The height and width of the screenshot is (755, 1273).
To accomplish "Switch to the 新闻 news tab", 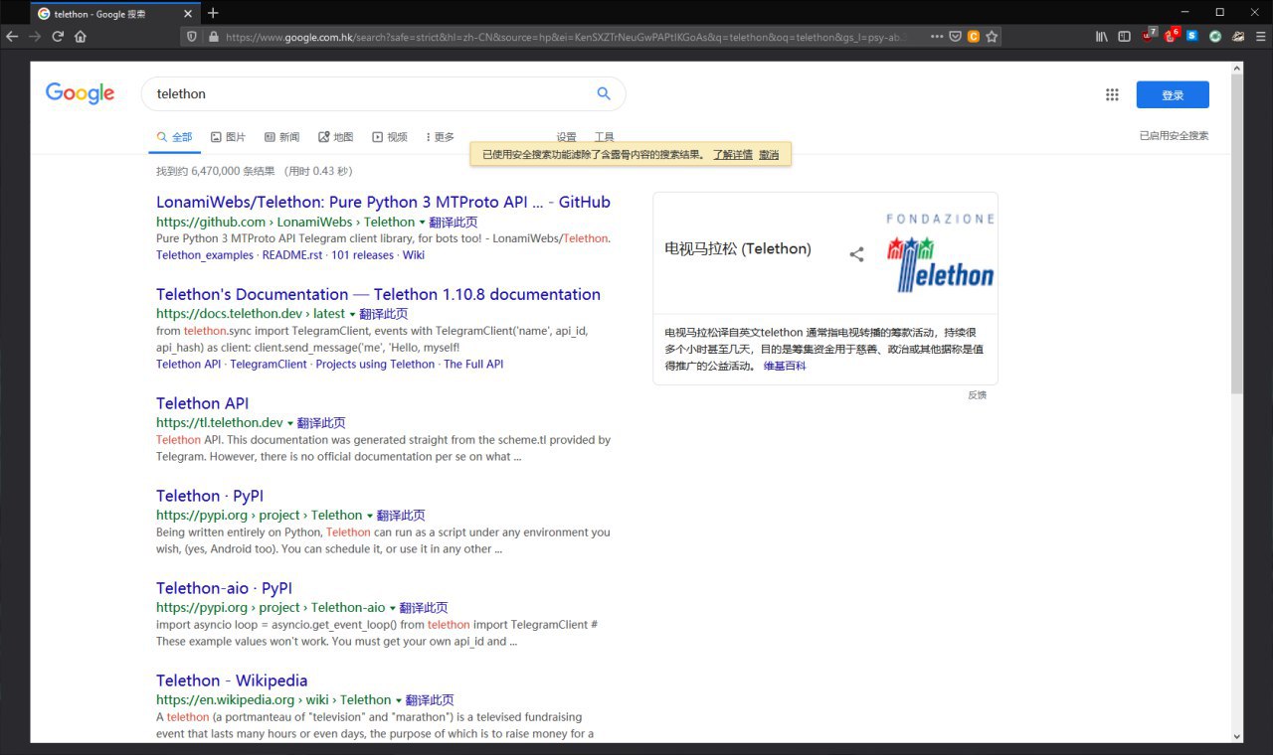I will point(281,137).
